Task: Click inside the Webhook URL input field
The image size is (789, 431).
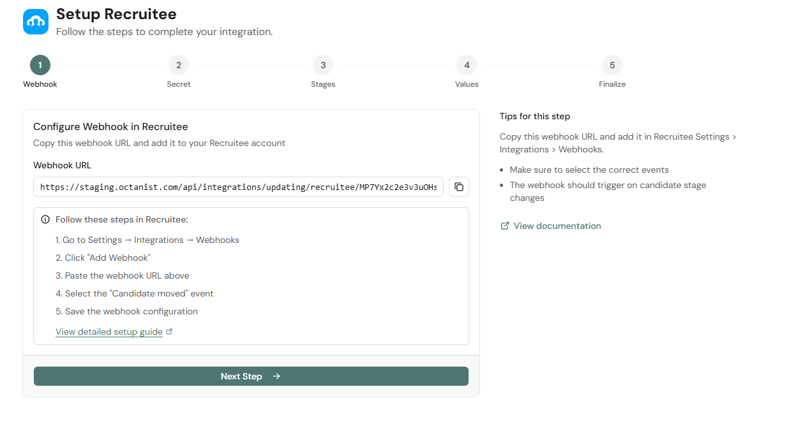Action: pyautogui.click(x=238, y=186)
